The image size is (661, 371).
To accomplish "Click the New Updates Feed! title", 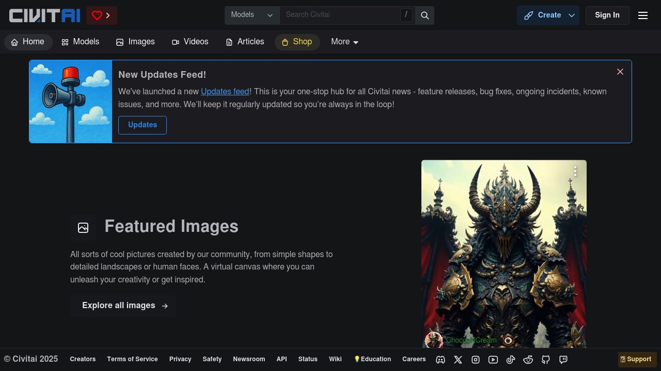I will (x=162, y=75).
